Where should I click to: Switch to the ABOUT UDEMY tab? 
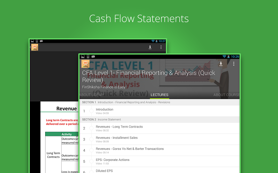click(92, 95)
